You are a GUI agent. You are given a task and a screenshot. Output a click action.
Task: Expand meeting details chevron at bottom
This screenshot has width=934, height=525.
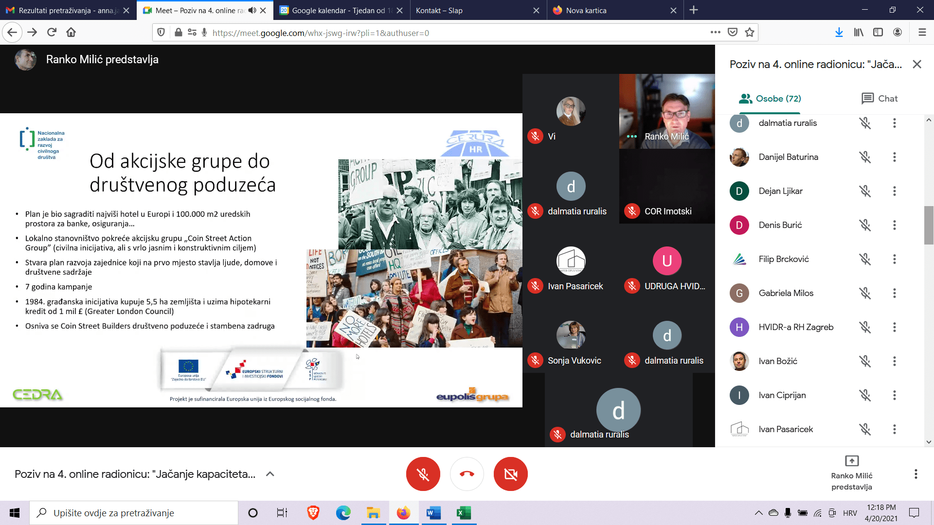tap(270, 474)
